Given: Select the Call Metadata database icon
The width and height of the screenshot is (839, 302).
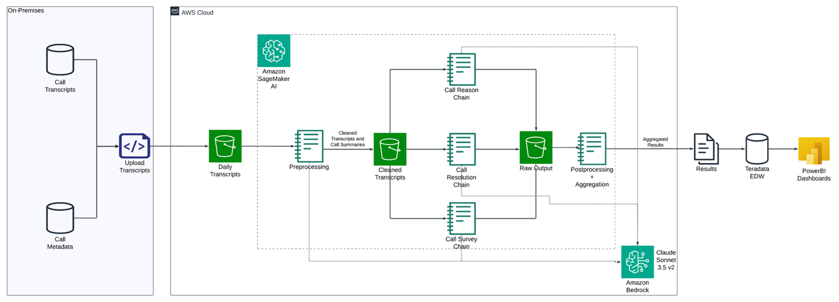Looking at the screenshot, I should coord(60,218).
